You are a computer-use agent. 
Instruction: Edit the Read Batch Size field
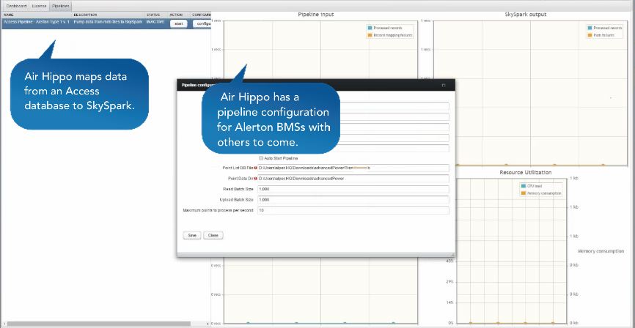point(353,189)
